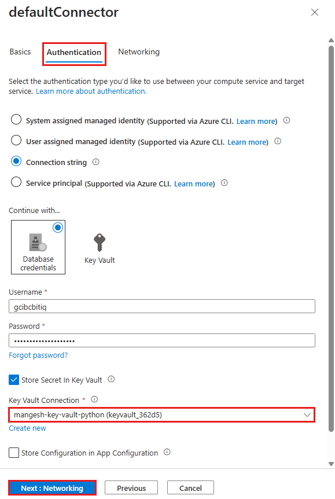Click the Create new link

pos(27,428)
